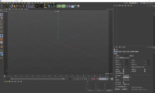The width and height of the screenshot is (155, 93).
Task: Click the red Record Active Objects keyframe button
Action: click(x=94, y=79)
